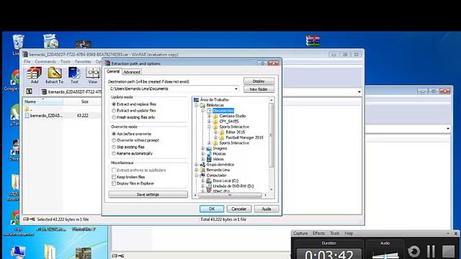Collapse the Computador tree node

click(197, 176)
